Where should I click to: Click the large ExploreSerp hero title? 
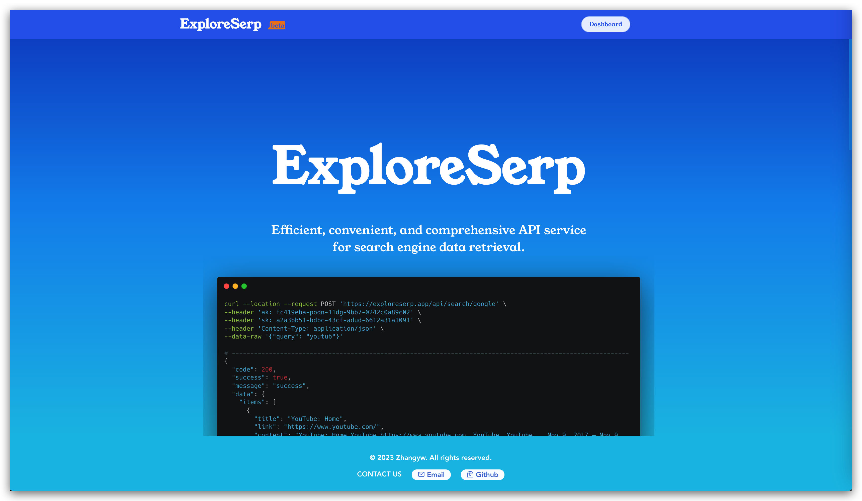pyautogui.click(x=428, y=168)
